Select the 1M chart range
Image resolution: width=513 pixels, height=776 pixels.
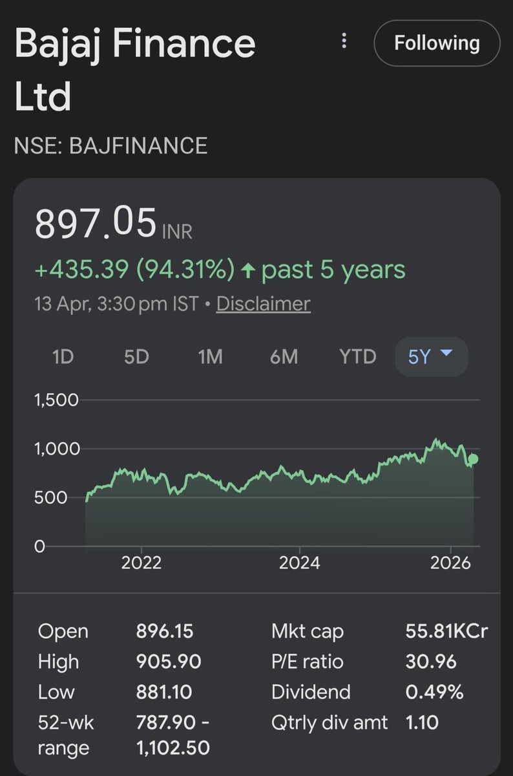(210, 356)
